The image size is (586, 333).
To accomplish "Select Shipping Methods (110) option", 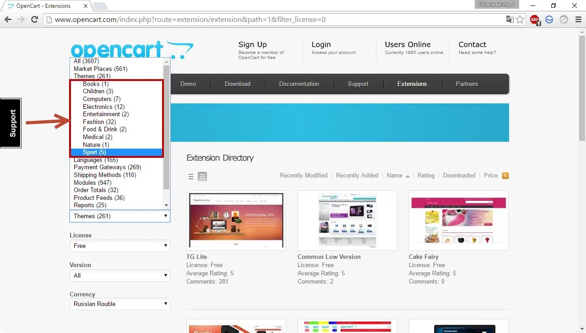I will click(117, 175).
